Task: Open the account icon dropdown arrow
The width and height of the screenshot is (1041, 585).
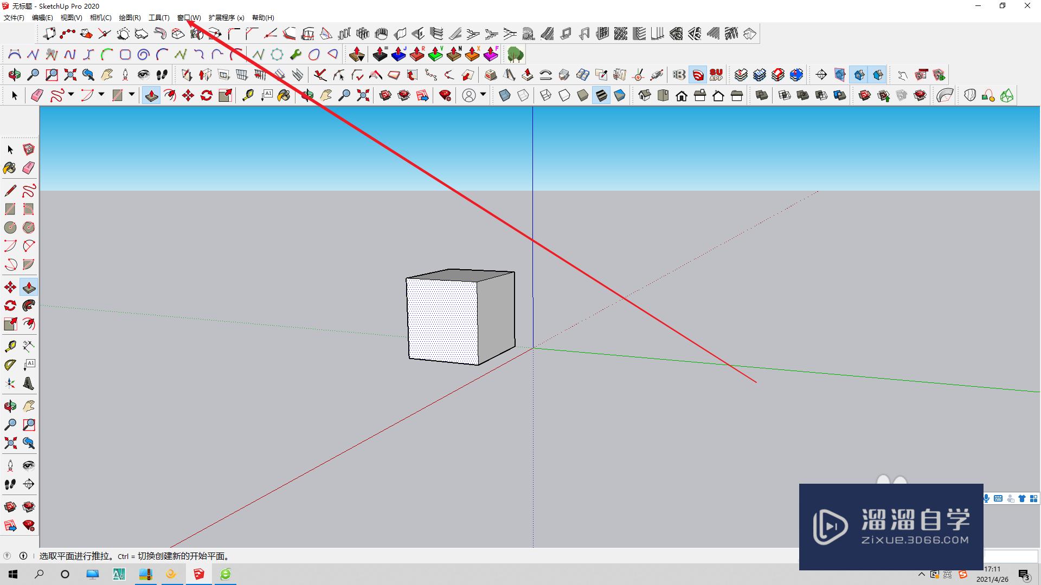Action: pyautogui.click(x=483, y=95)
